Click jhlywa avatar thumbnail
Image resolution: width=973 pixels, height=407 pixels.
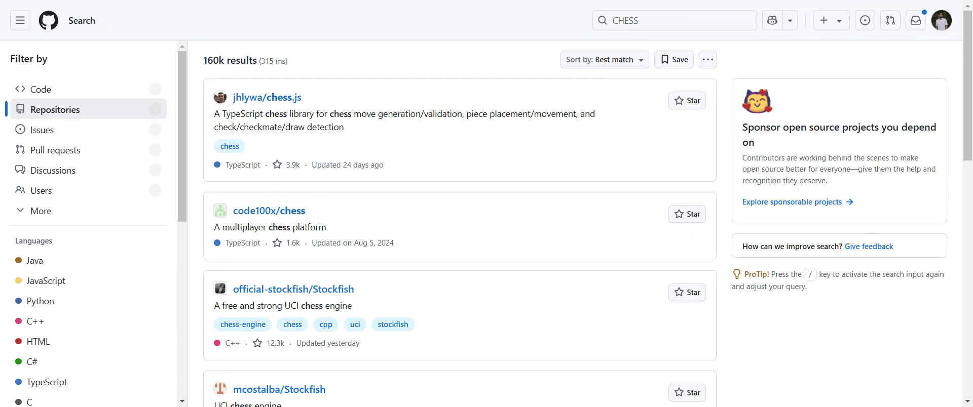pyautogui.click(x=220, y=97)
